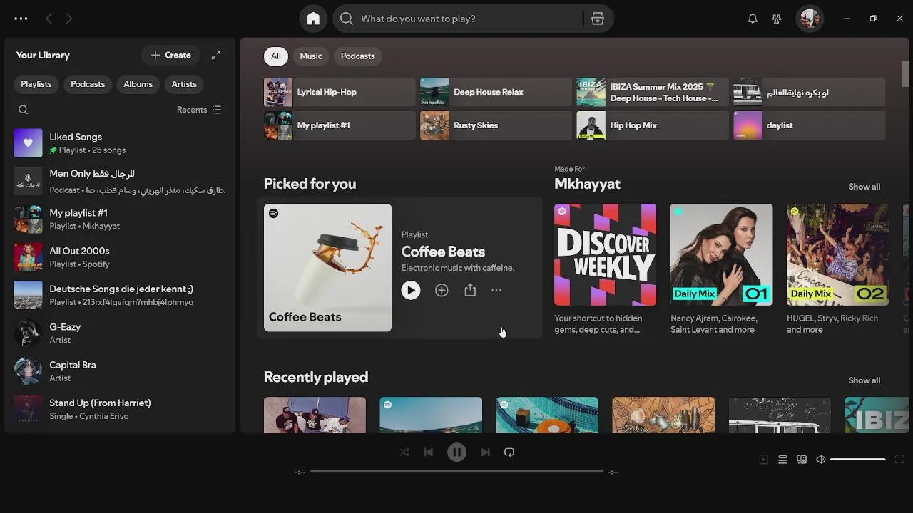This screenshot has width=913, height=513.
Task: Open the What's New notification bell
Action: [753, 19]
